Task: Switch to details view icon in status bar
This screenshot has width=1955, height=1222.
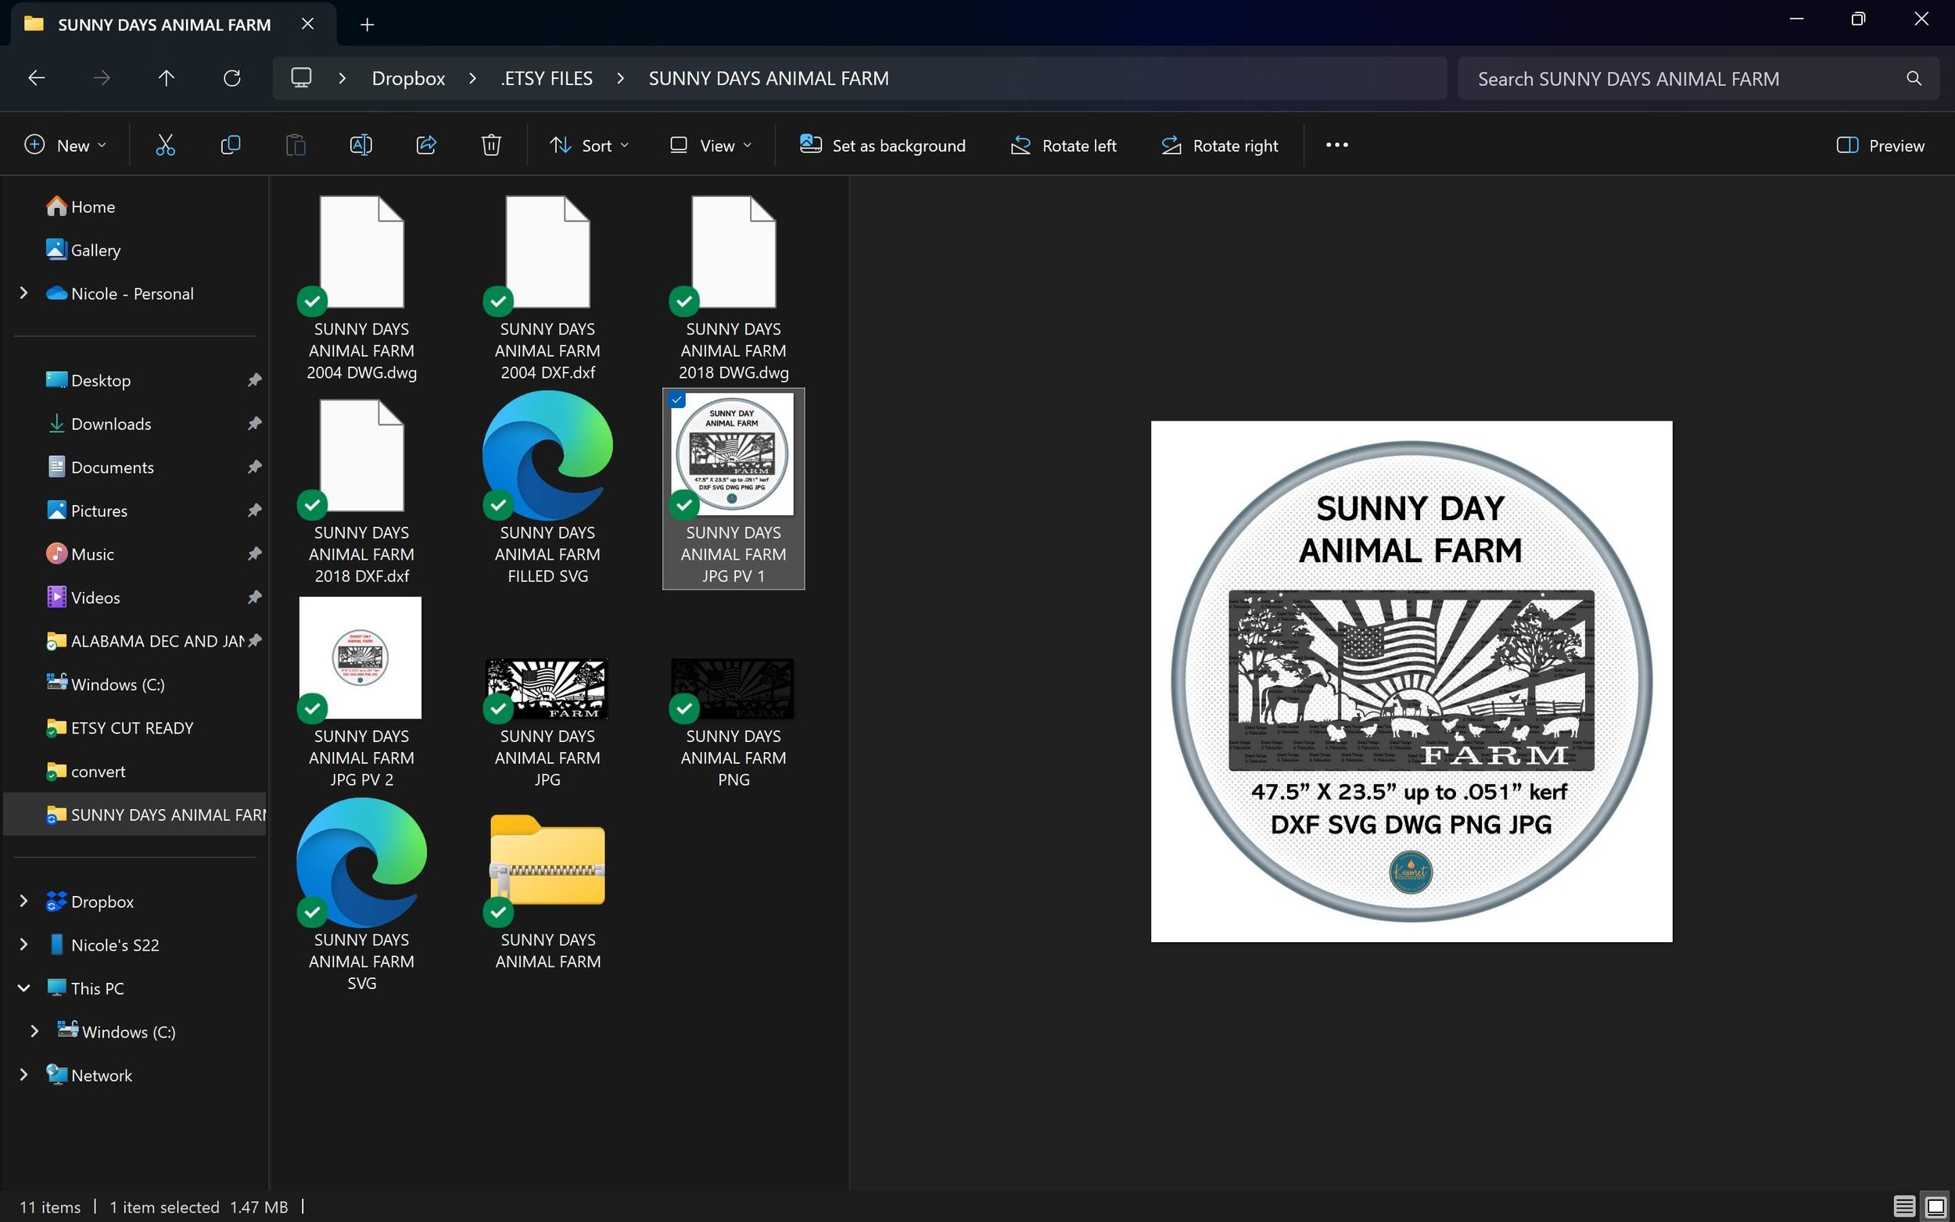Action: 1905,1206
